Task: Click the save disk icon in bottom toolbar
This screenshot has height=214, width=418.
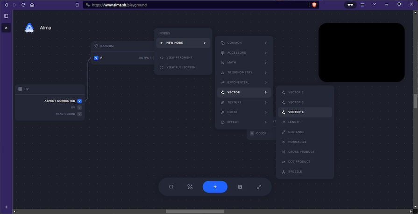Action: point(240,187)
